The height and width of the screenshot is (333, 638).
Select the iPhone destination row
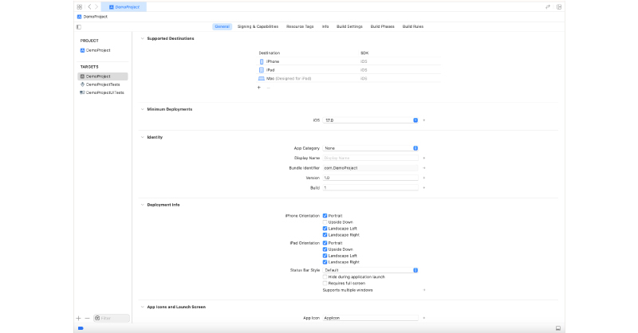pyautogui.click(x=349, y=61)
